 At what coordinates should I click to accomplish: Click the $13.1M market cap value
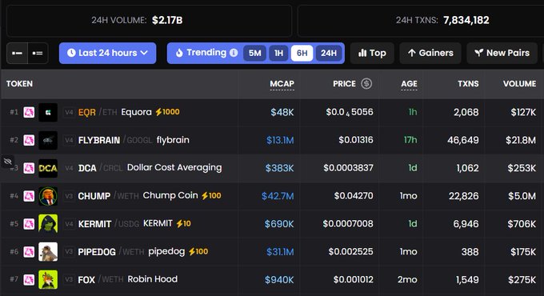[280, 140]
